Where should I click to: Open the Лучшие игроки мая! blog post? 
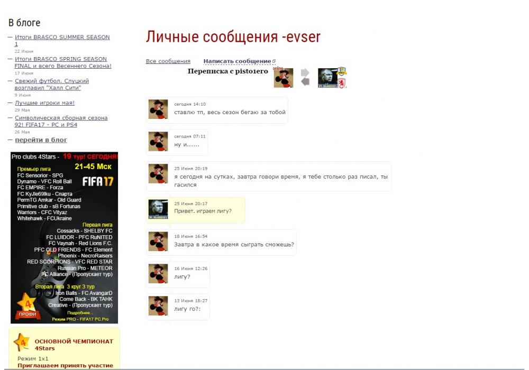click(x=44, y=103)
